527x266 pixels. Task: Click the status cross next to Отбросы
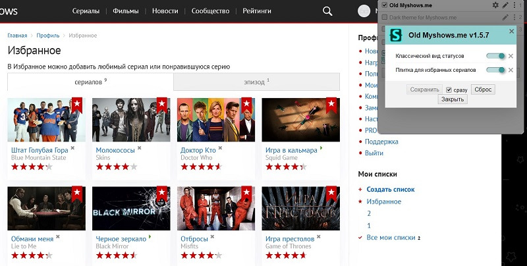[212, 236]
